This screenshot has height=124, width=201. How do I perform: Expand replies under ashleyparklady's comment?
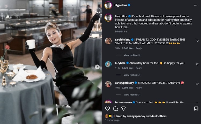pyautogui.click(x=132, y=95)
